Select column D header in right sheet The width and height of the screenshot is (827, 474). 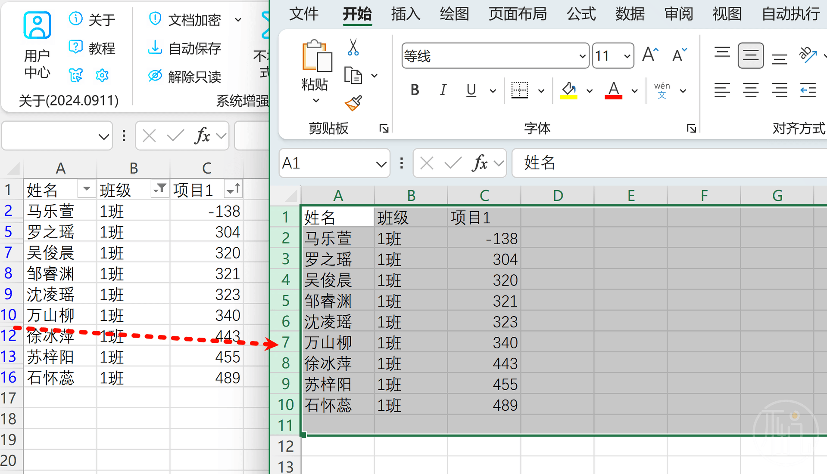tap(558, 196)
